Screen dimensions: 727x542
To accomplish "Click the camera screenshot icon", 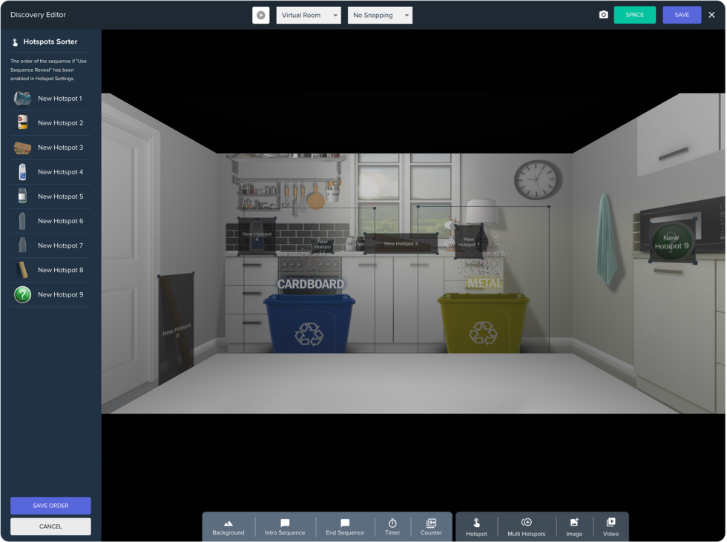I will [x=603, y=14].
